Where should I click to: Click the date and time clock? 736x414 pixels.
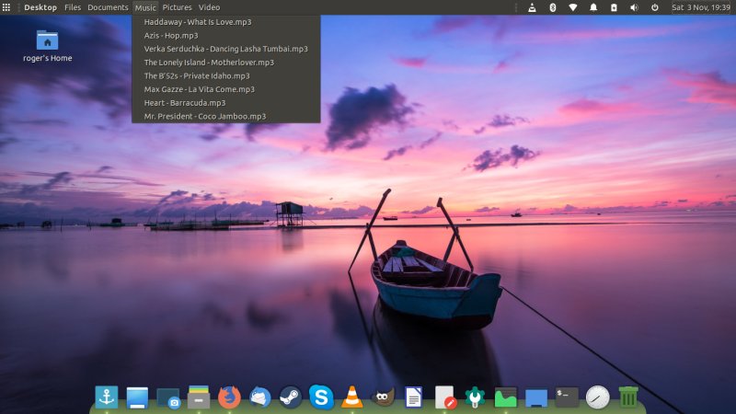pyautogui.click(x=701, y=7)
